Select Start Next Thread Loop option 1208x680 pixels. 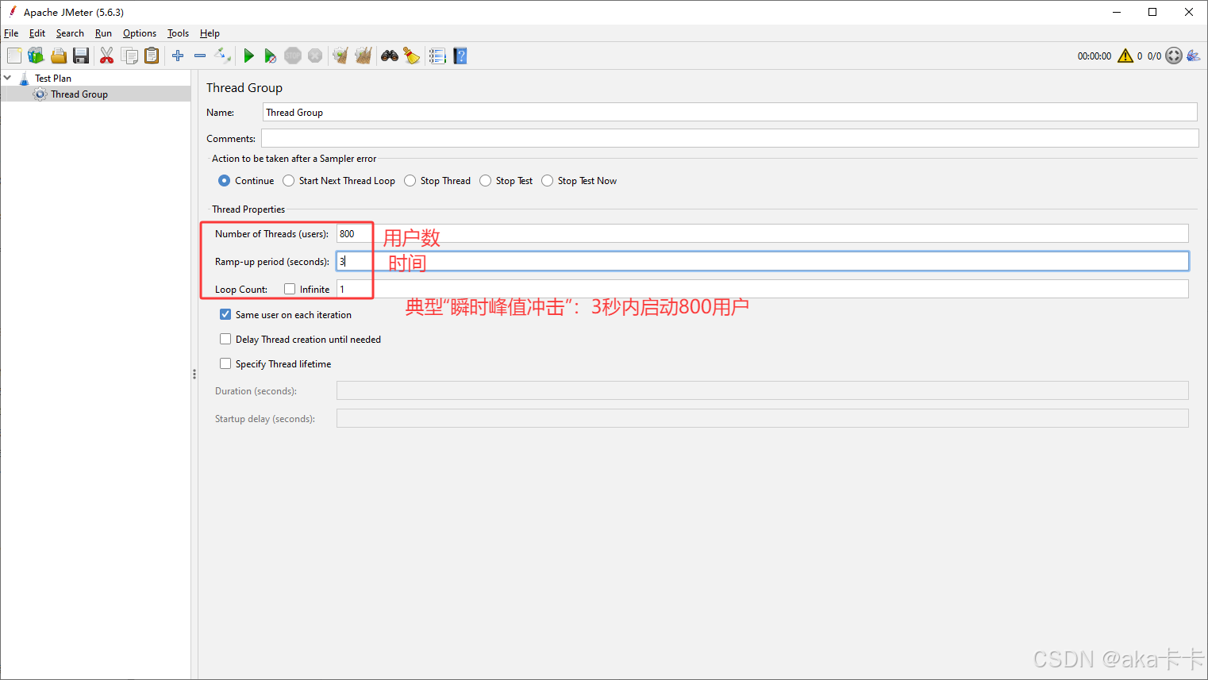tap(288, 181)
